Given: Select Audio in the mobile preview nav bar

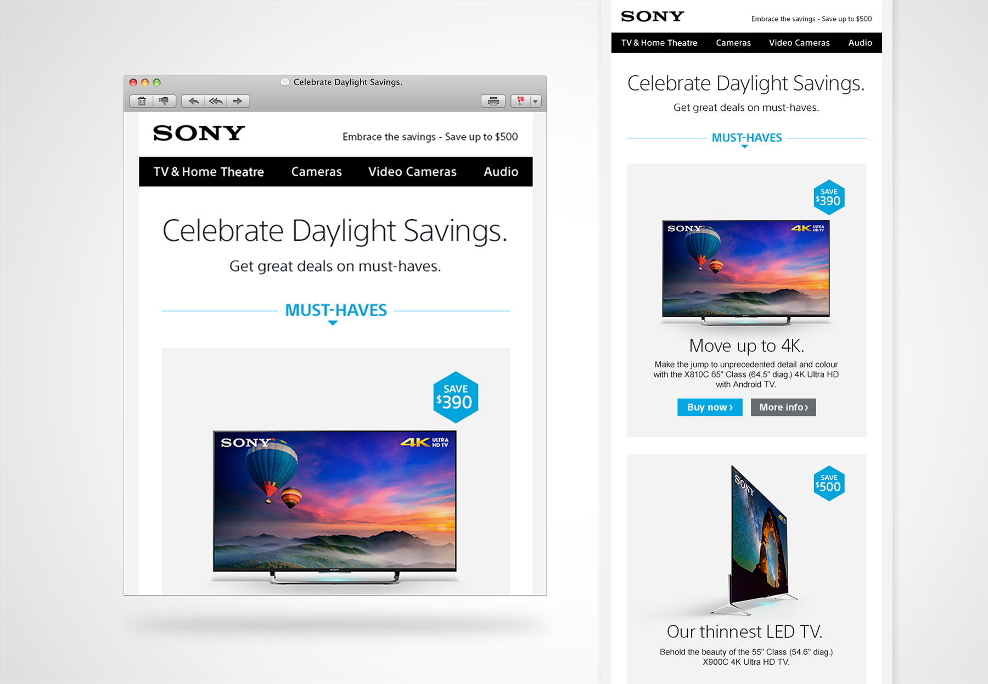Looking at the screenshot, I should click(x=860, y=43).
